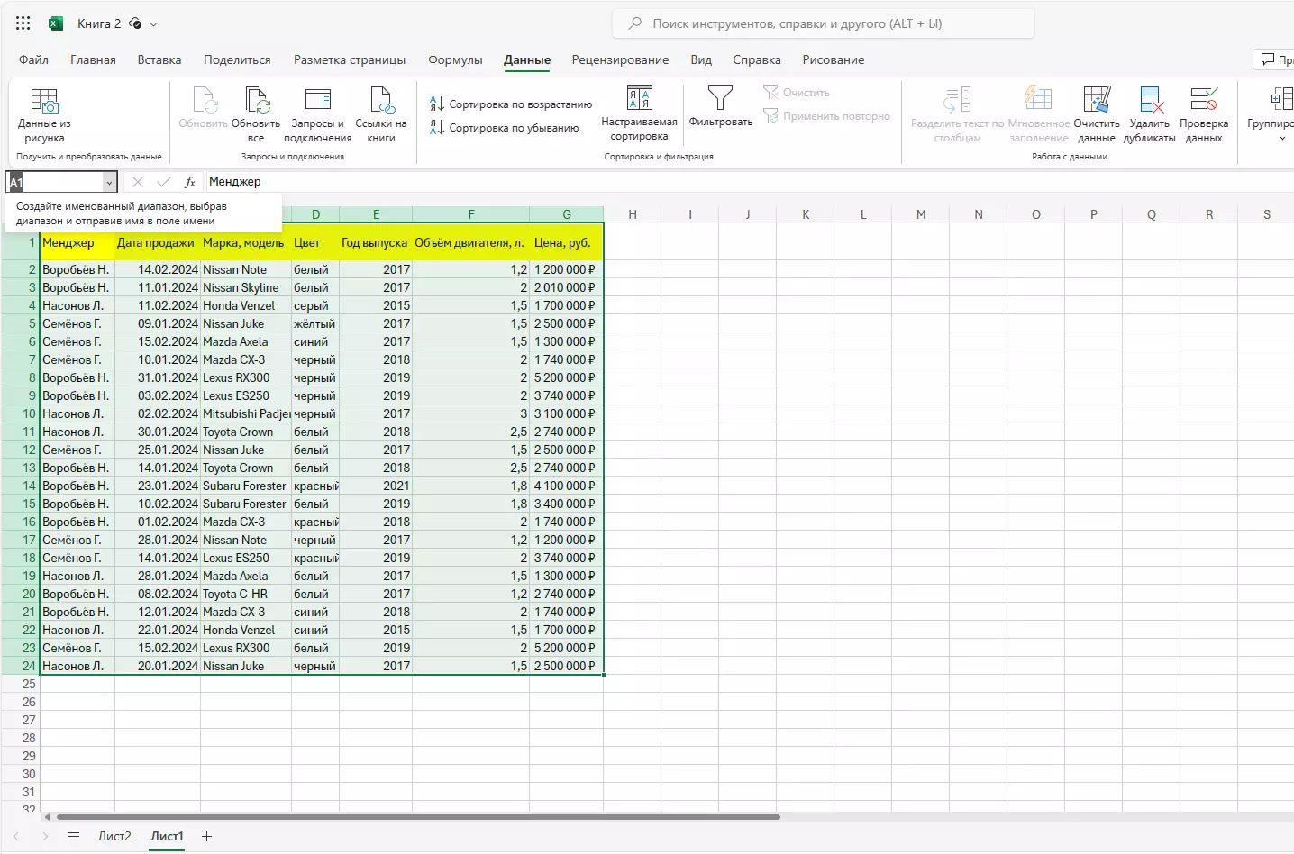This screenshot has height=854, width=1294.
Task: Click the Remove Duplicates icon
Action: click(x=1150, y=101)
